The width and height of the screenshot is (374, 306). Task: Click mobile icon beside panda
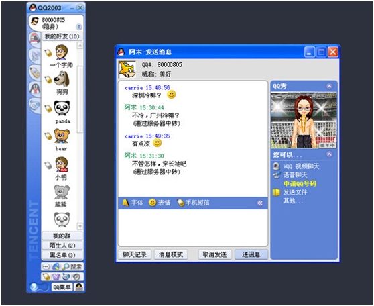(48, 109)
